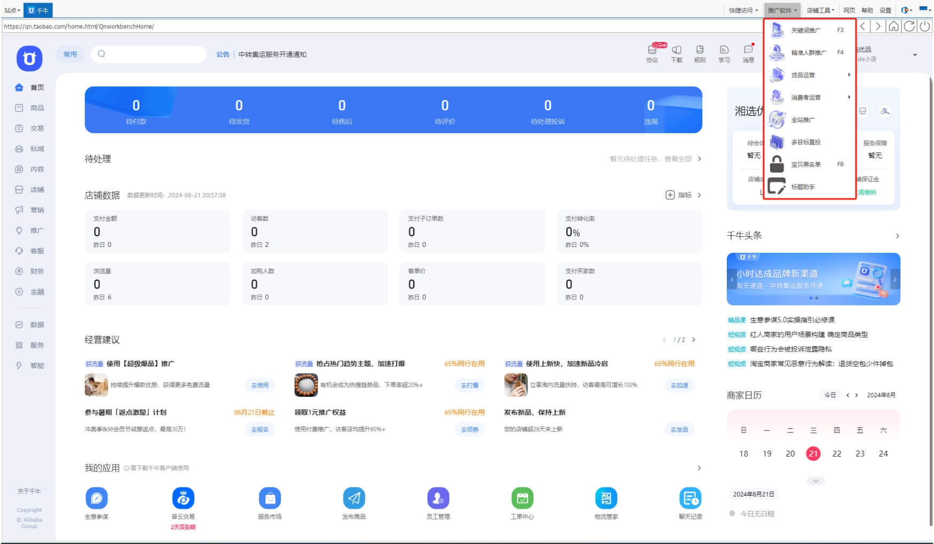Click the 指标 add button
The image size is (934, 544).
679,195
